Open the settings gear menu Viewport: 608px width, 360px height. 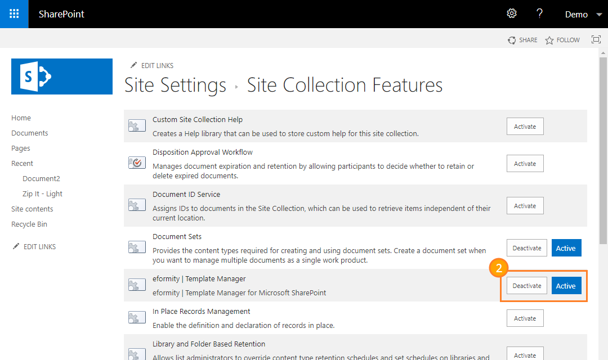pos(512,13)
